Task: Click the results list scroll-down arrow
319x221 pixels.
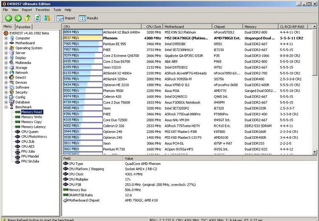Action: tap(314, 152)
